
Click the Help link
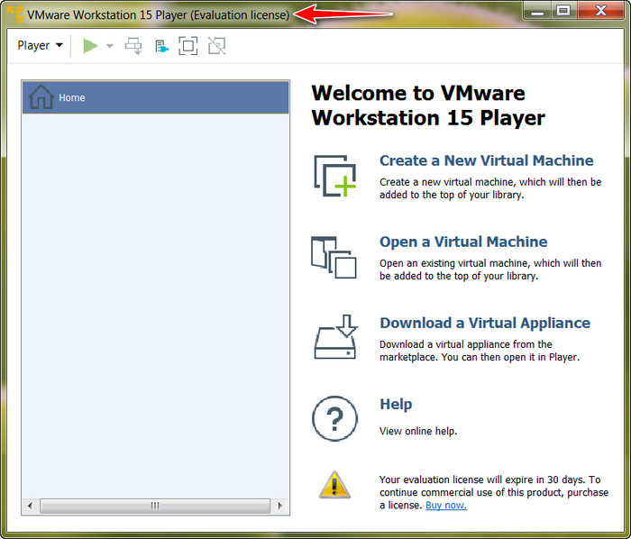point(396,404)
